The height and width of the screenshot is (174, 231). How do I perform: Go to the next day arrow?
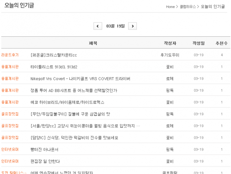coord(132,26)
